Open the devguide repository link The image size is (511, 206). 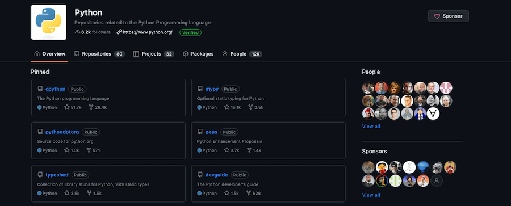pyautogui.click(x=216, y=175)
